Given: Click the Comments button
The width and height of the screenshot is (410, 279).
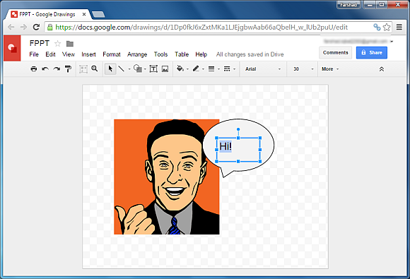Looking at the screenshot, I should [336, 52].
